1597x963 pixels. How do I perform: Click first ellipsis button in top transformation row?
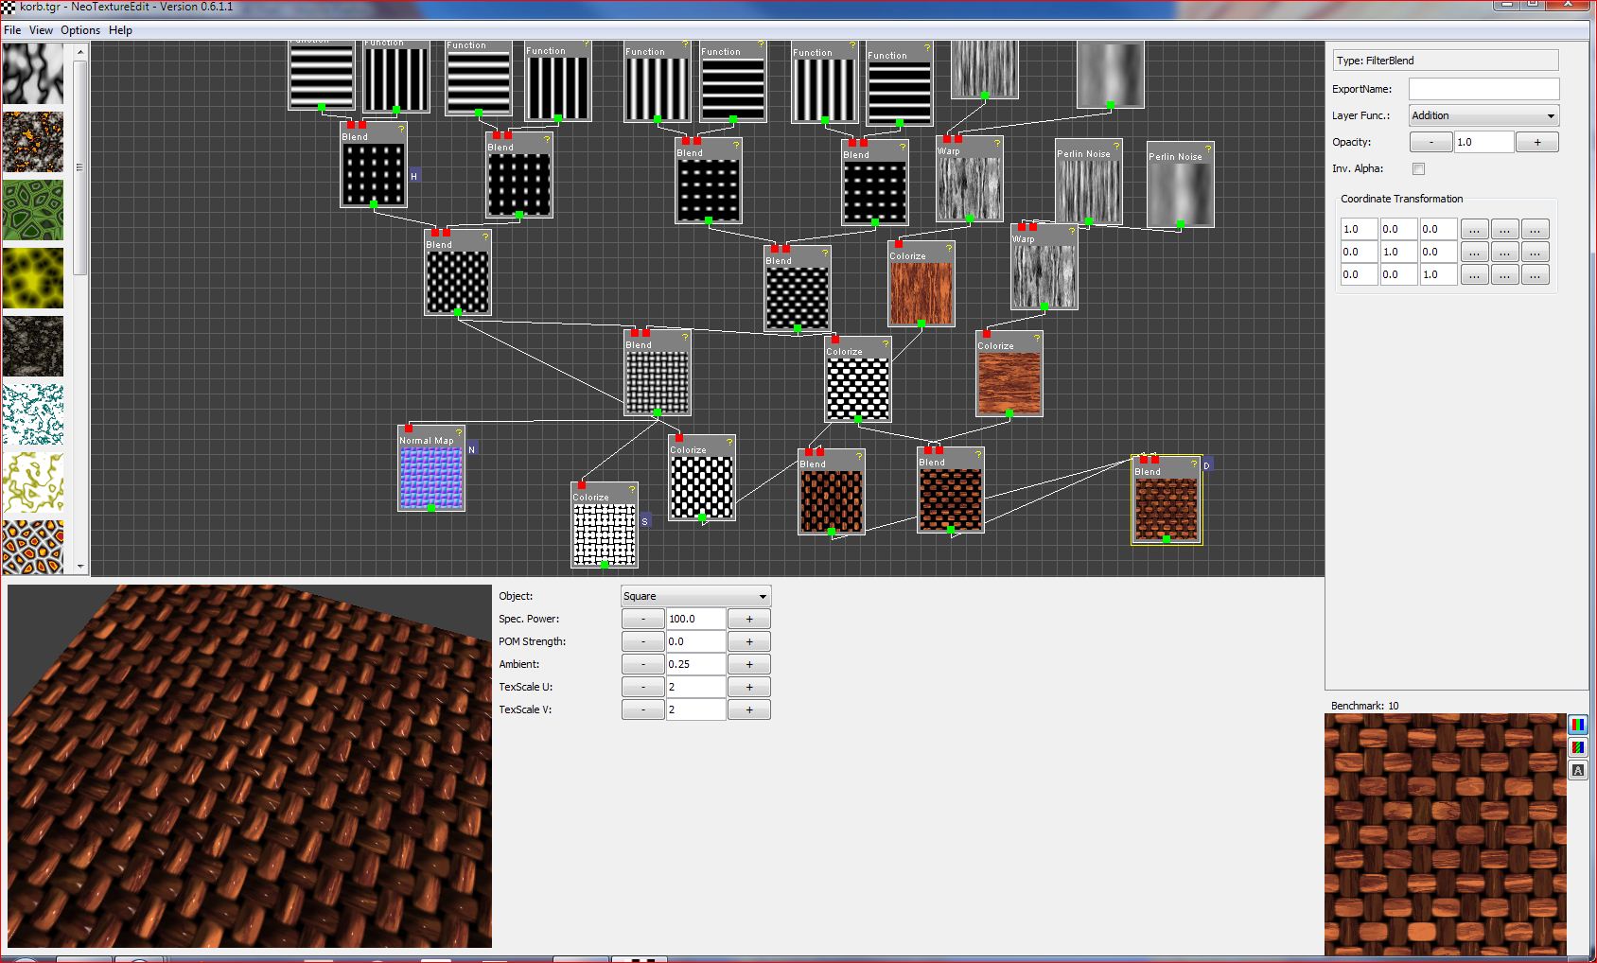pyautogui.click(x=1474, y=229)
